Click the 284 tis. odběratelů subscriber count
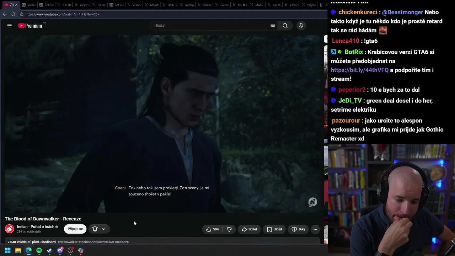The image size is (455, 256). point(29,231)
